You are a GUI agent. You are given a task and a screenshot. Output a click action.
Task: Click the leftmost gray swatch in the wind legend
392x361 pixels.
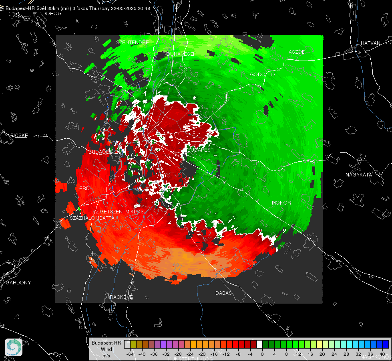(127, 345)
